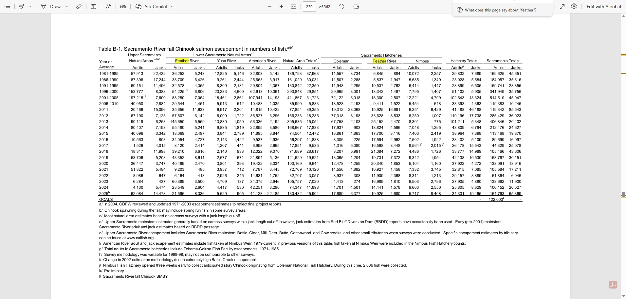626x299 pixels.
Task: Open the table of contents panel
Action: [x=7, y=7]
